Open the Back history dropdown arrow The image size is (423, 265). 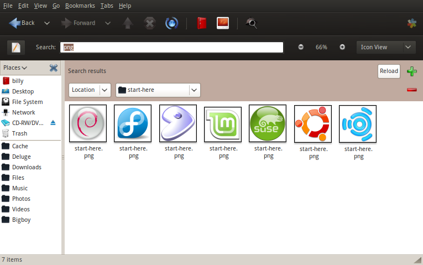coord(47,23)
